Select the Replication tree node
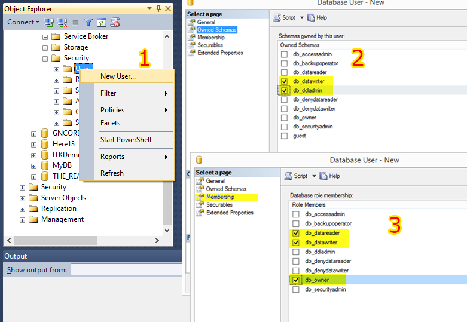The height and width of the screenshot is (322, 467). click(59, 208)
